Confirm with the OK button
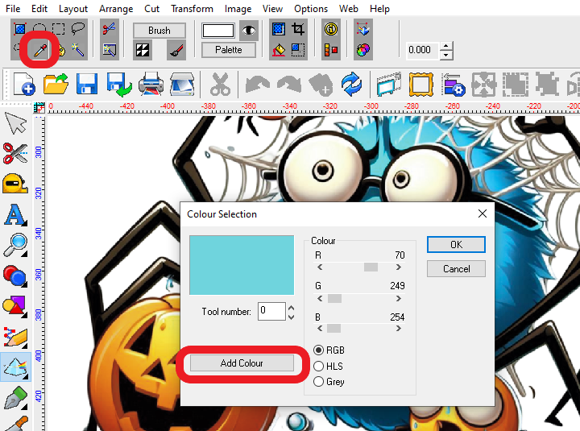Viewport: 580px width, 431px height. (456, 245)
